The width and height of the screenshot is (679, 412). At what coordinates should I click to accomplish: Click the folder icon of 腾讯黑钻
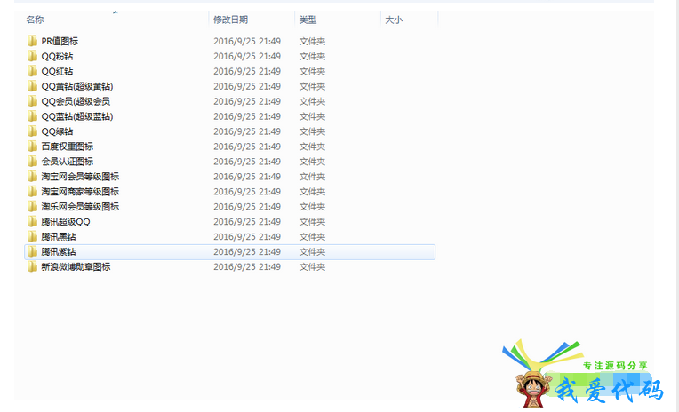32,237
